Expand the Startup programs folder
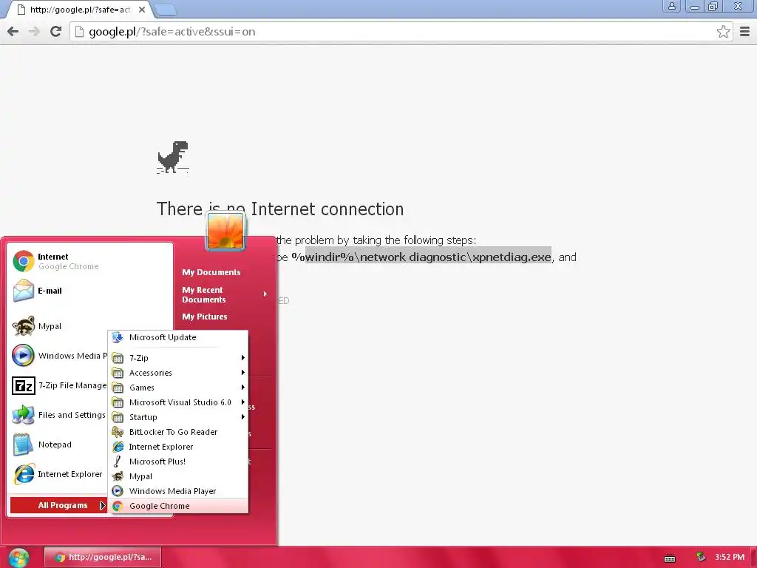 pyautogui.click(x=177, y=417)
